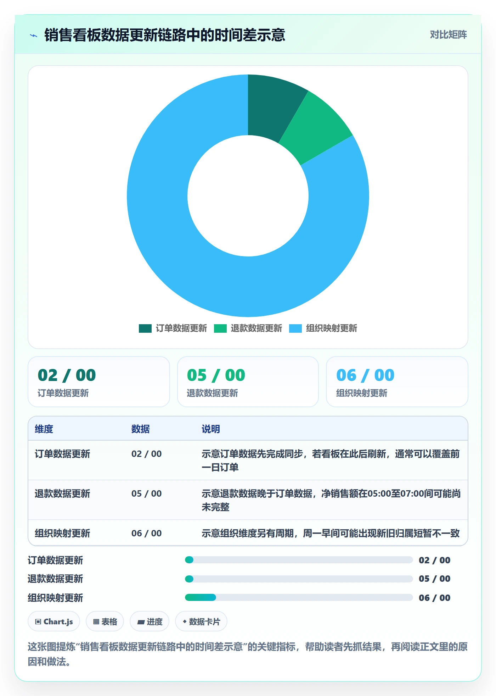Toggle 退款数据更新 legend color swatch
Screen dimensions: 496x696
point(220,328)
